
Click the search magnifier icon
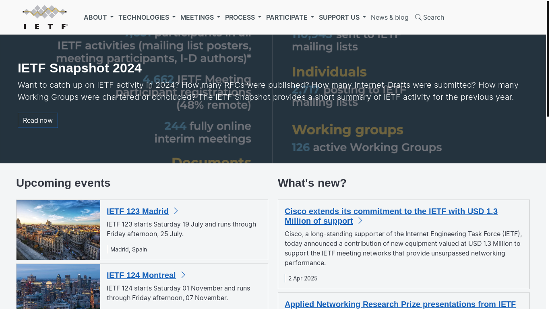(418, 17)
